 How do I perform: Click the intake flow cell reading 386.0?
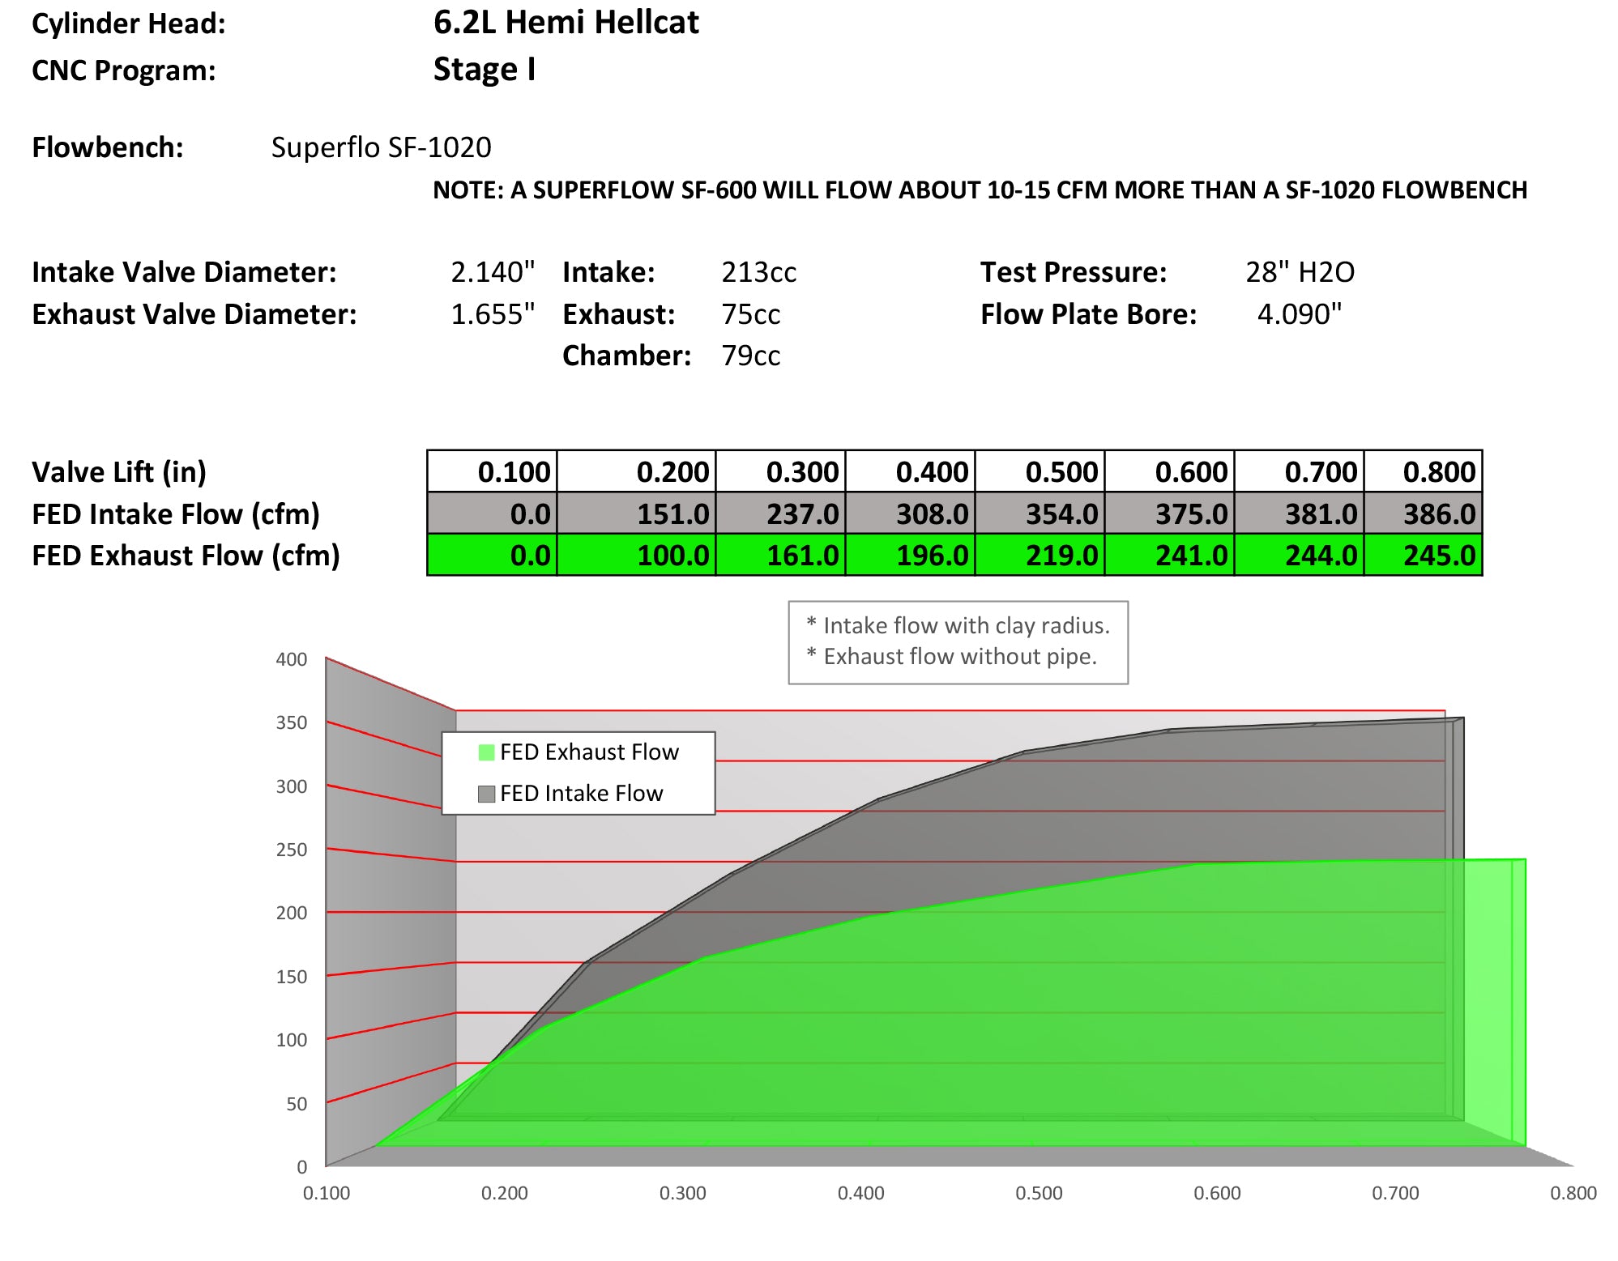1424,513
